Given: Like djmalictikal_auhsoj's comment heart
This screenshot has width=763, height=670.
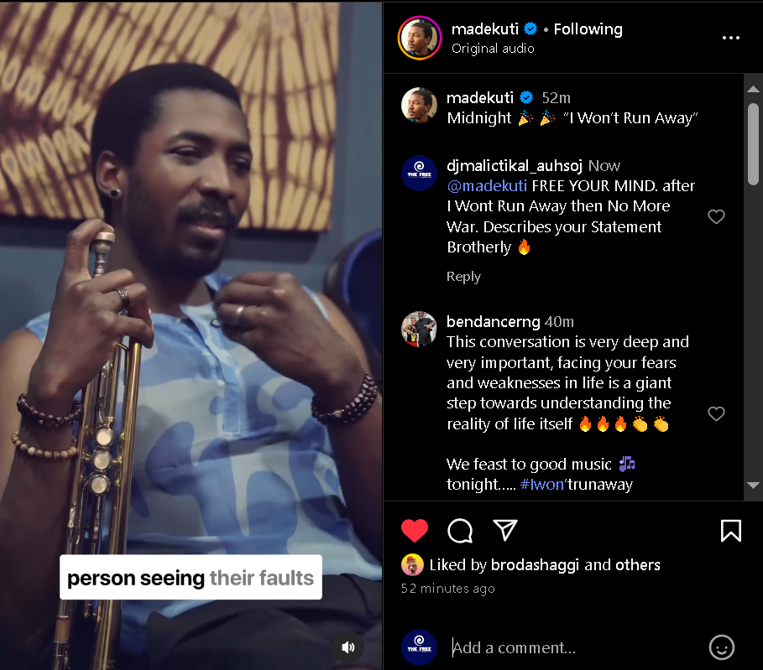Looking at the screenshot, I should point(716,217).
